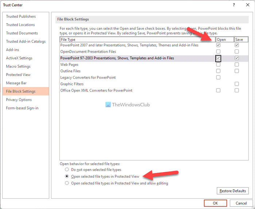Screen dimensions: 255x209
Task: Go to Trusted Documents section
Action: pos(26,33)
